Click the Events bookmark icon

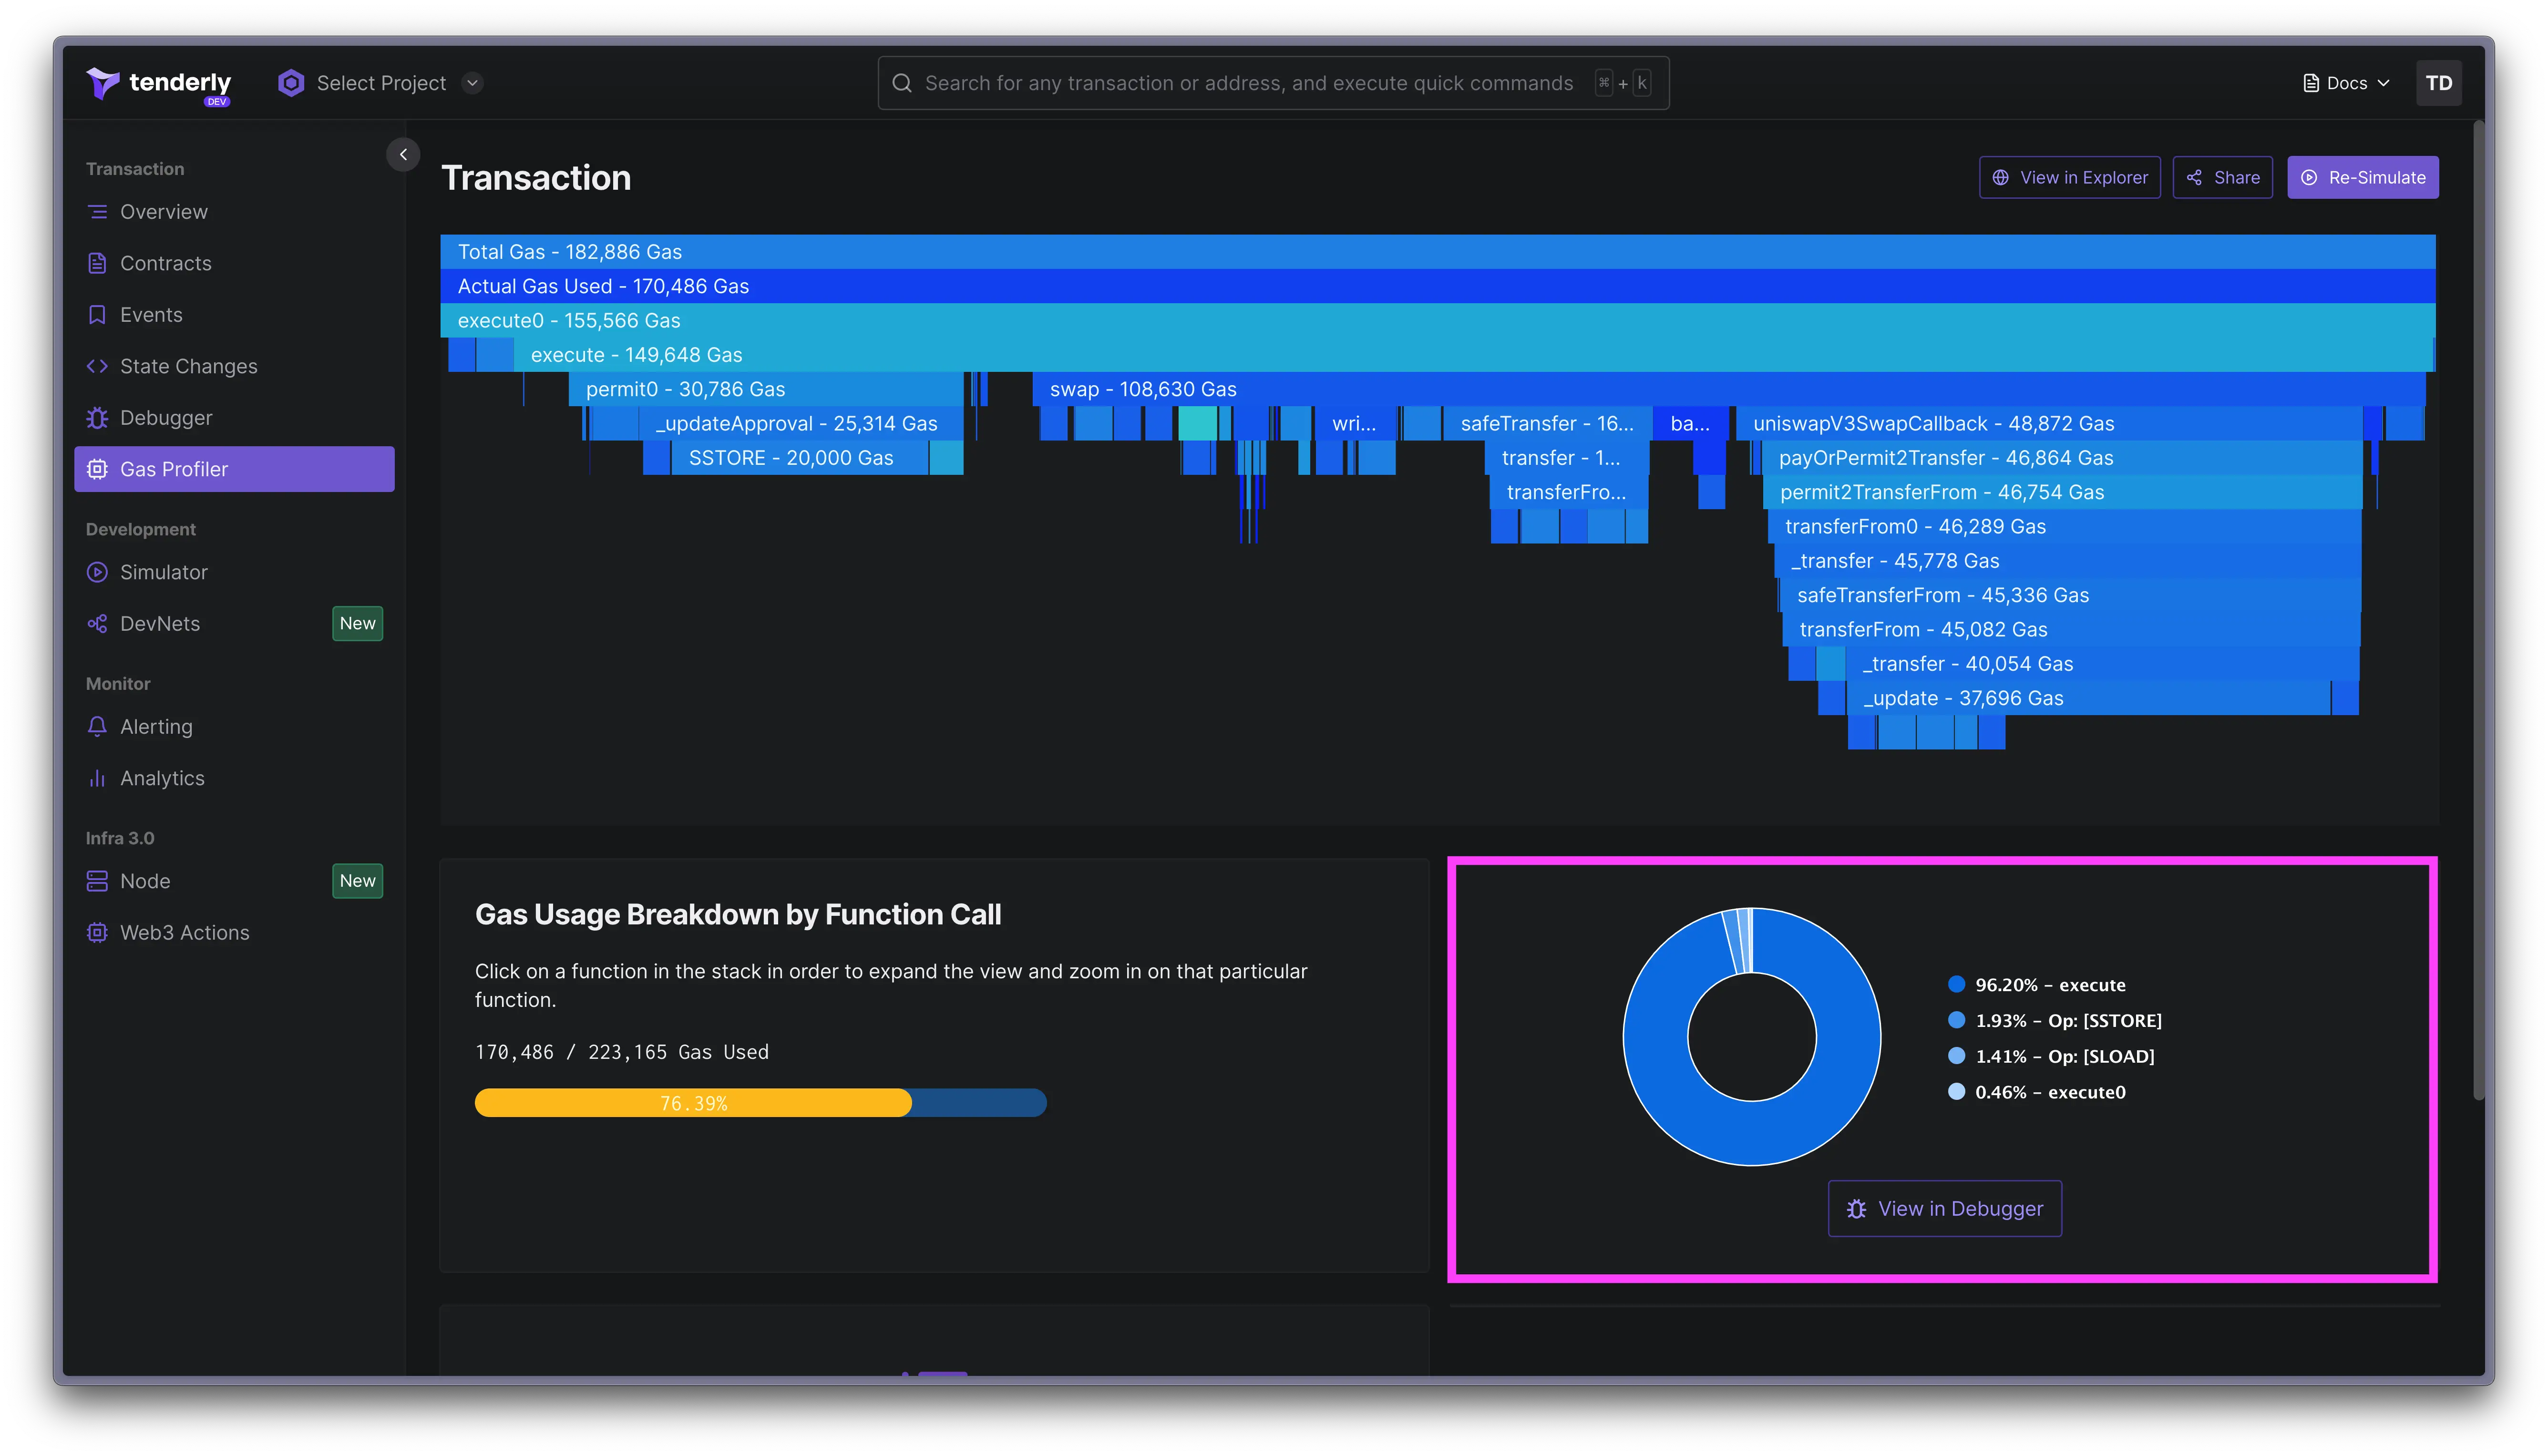pyautogui.click(x=97, y=315)
